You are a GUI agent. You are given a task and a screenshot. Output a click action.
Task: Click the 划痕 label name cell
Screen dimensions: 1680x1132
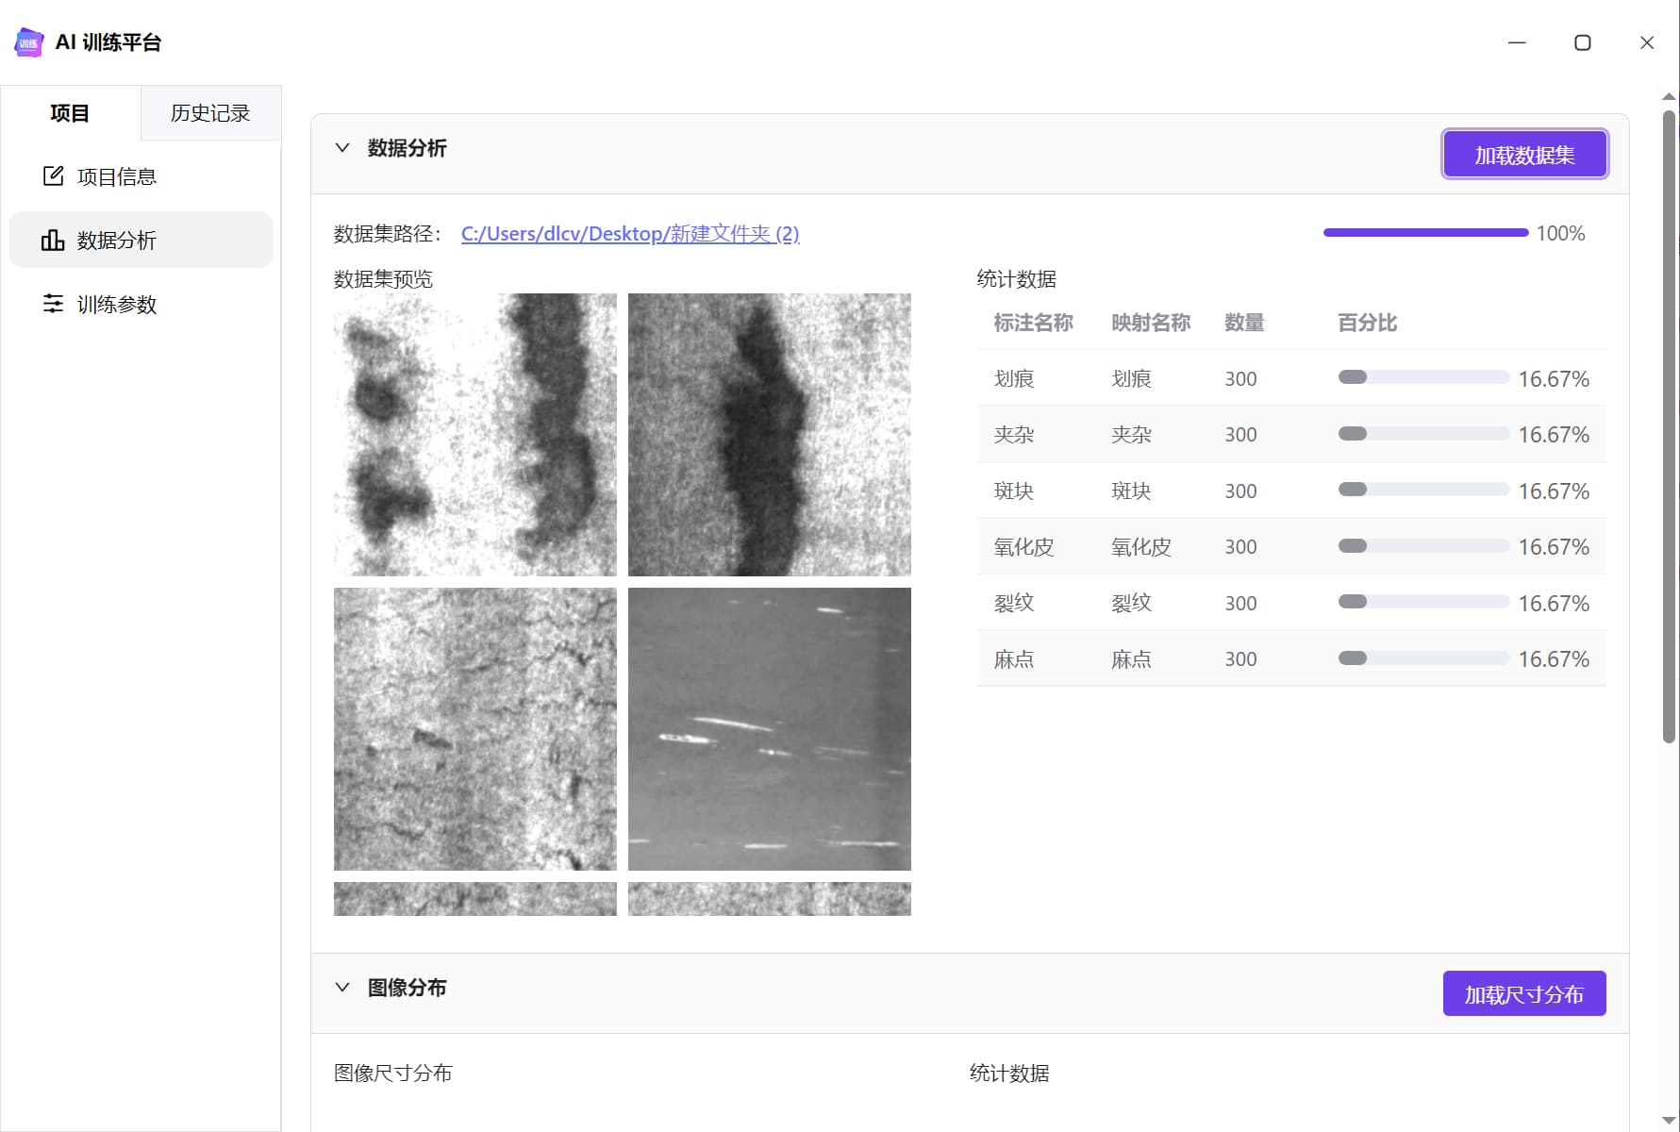(1014, 378)
